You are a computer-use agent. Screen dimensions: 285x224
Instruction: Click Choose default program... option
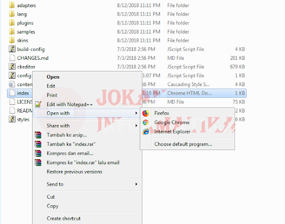[x=183, y=144]
